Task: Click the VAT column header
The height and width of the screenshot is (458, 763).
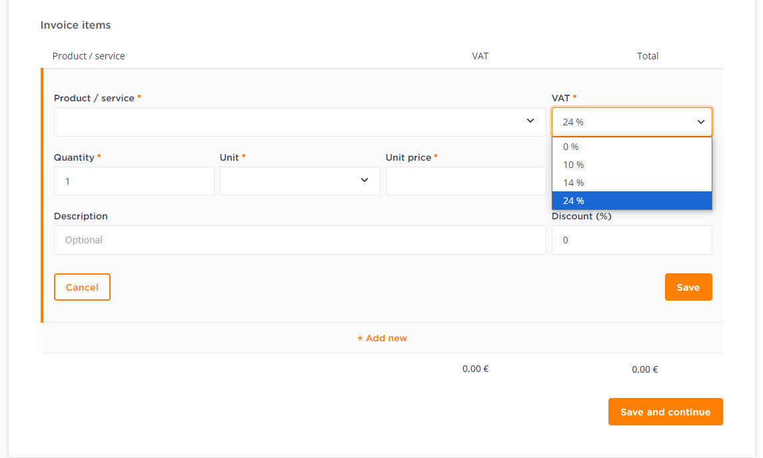Action: point(480,56)
